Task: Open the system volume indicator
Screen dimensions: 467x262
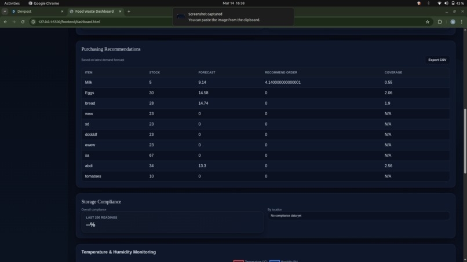Action: (x=446, y=3)
